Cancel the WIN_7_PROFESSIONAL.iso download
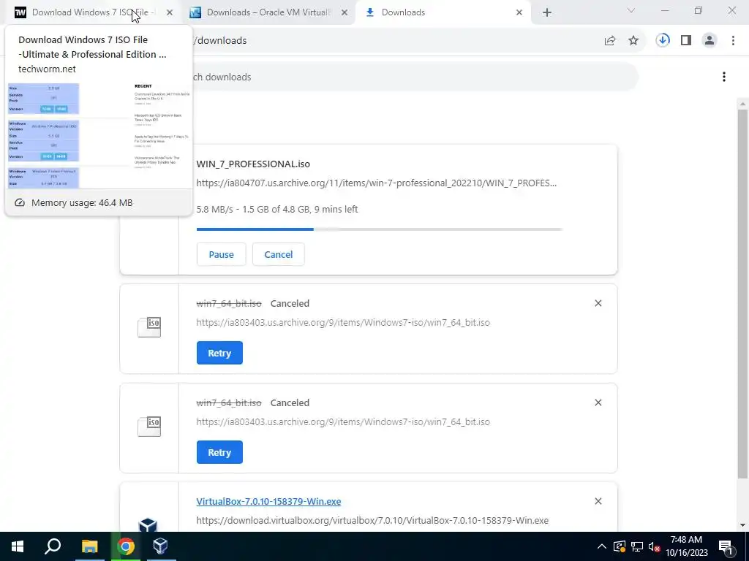This screenshot has width=749, height=561. pos(279,254)
